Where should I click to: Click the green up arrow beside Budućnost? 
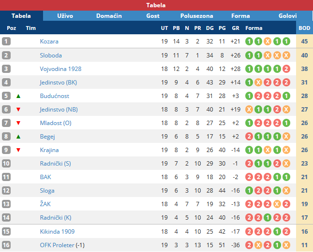coord(18,96)
